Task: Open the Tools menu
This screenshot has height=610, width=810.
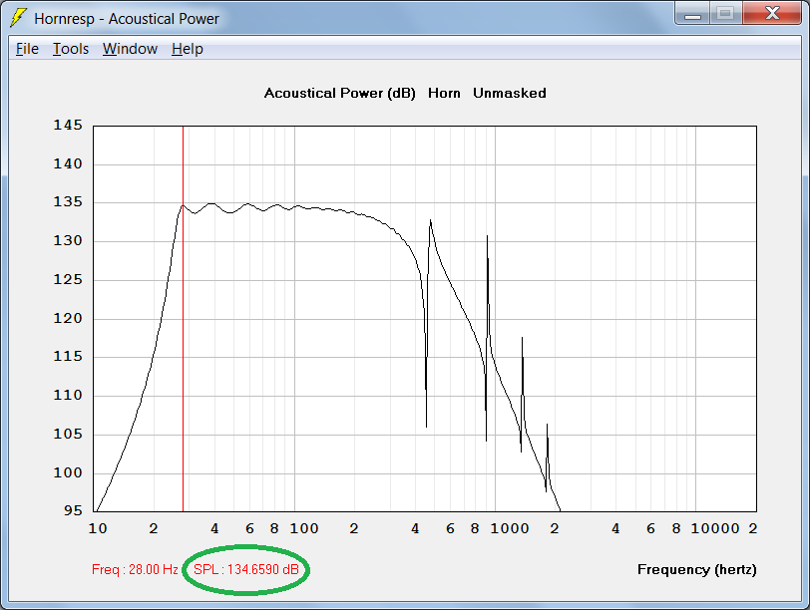Action: 70,49
